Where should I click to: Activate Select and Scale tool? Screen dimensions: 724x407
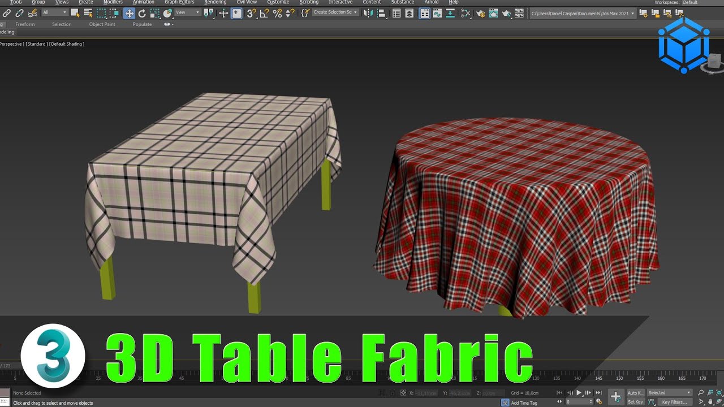point(154,13)
